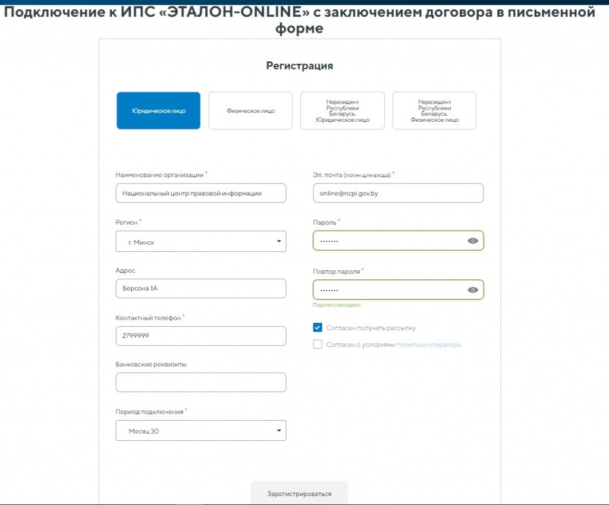The width and height of the screenshot is (609, 505).
Task: Click the Контактный телефон input field
Action: coord(201,336)
